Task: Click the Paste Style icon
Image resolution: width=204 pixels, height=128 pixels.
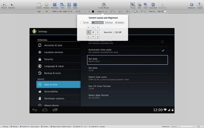Action: [162, 5]
